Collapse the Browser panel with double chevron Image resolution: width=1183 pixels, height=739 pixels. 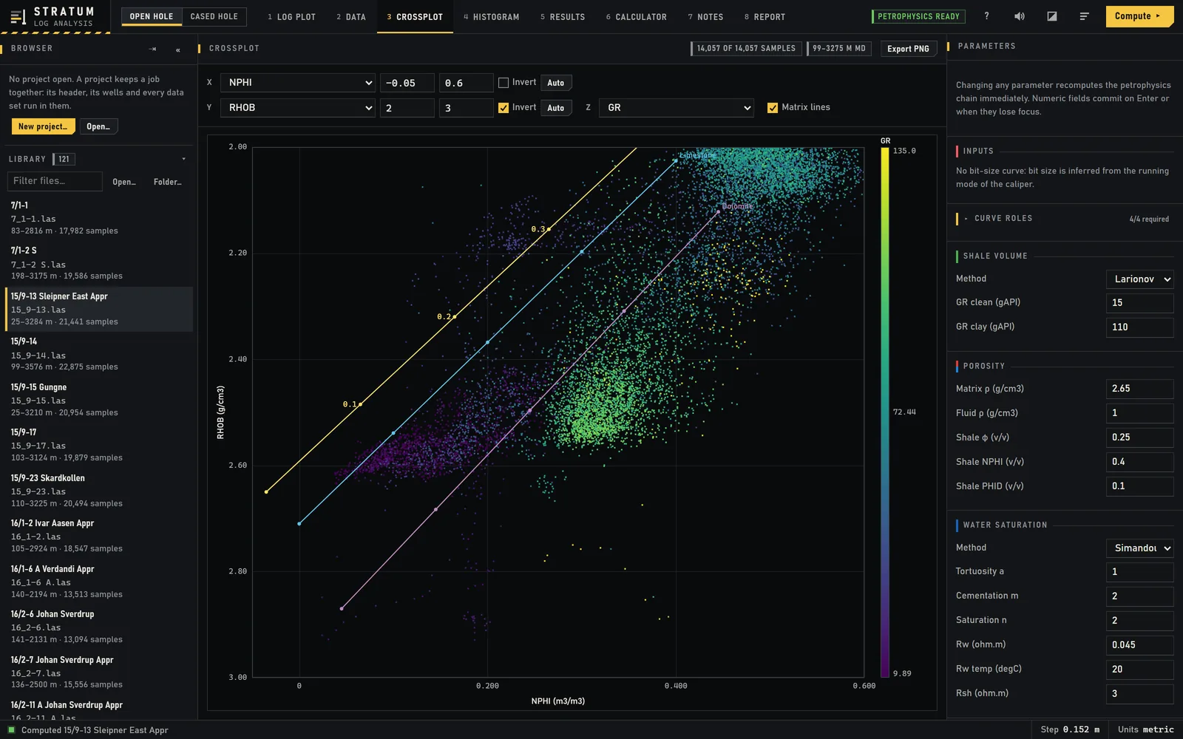click(177, 49)
